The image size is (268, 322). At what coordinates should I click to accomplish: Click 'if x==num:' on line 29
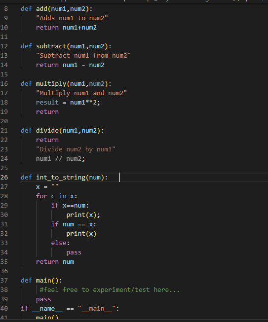point(70,206)
